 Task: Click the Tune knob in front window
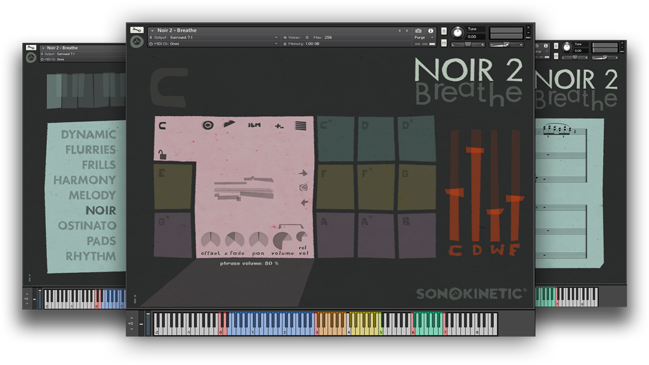tap(458, 32)
